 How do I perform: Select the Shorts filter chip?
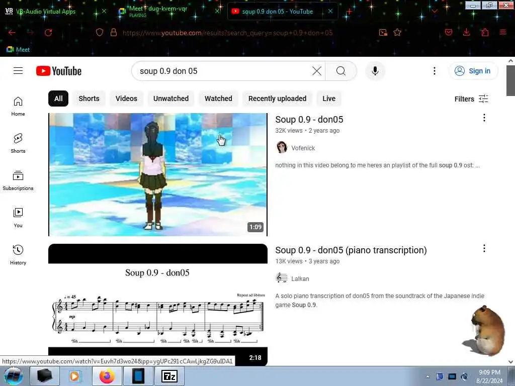point(89,99)
